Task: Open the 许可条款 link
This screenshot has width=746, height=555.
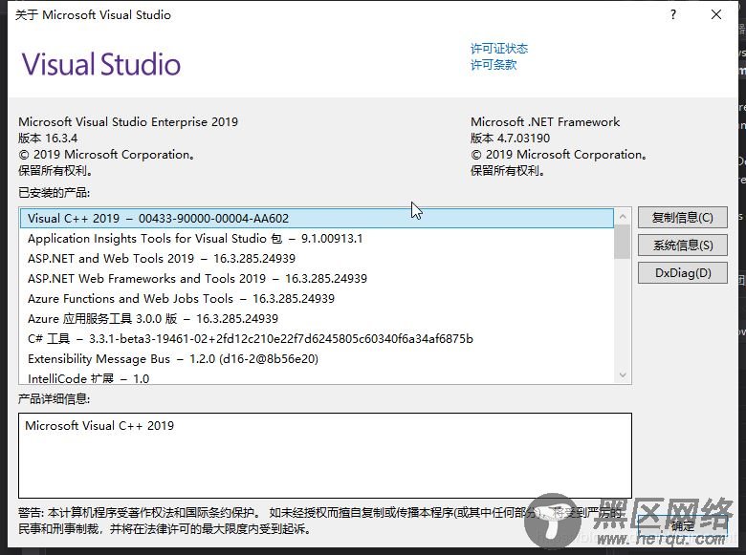Action: coord(494,65)
